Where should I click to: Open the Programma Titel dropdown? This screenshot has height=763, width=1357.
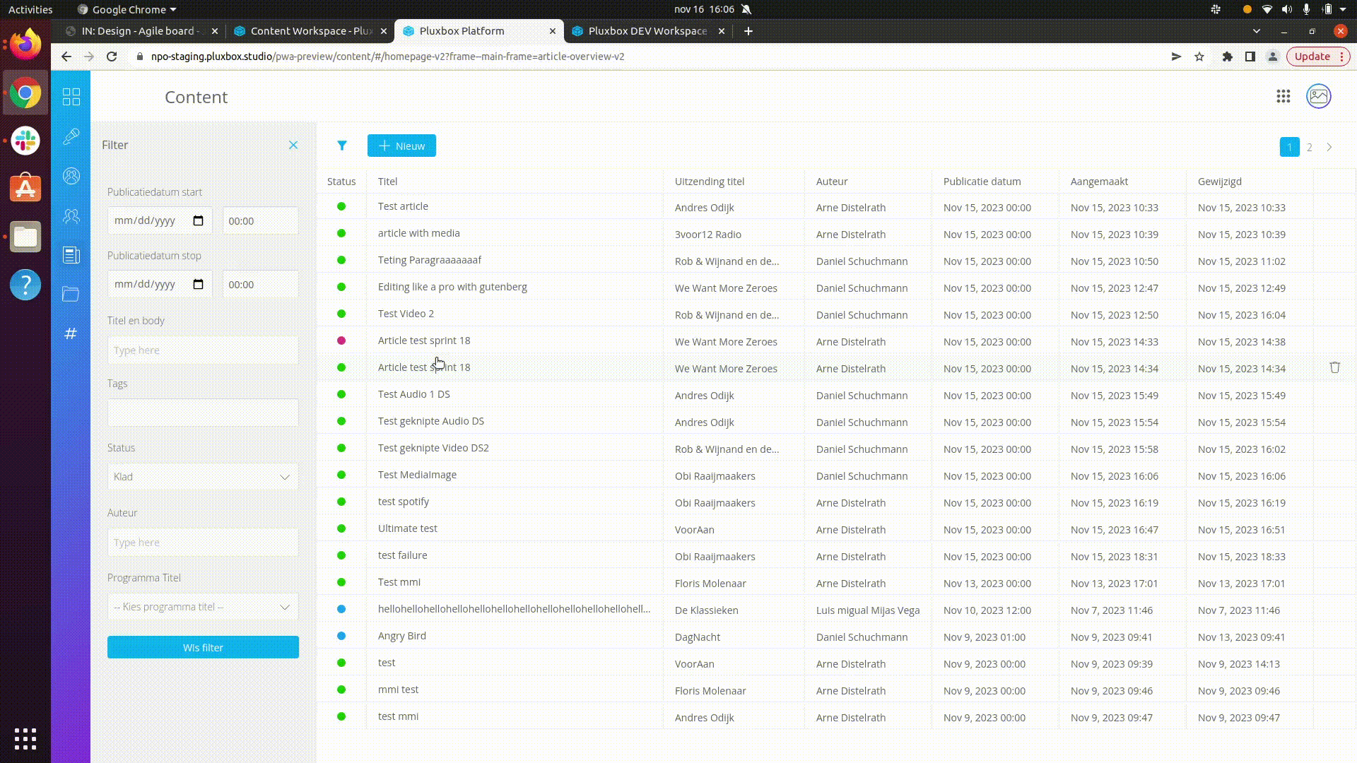(x=203, y=607)
